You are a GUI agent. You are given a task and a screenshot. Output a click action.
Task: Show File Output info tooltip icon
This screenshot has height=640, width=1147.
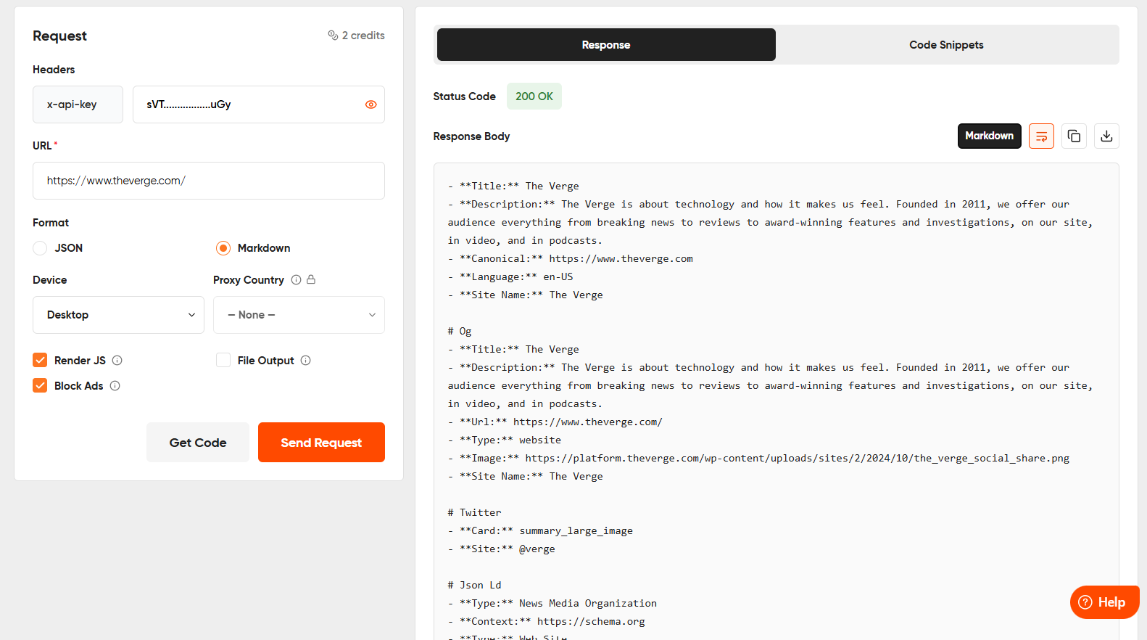306,360
